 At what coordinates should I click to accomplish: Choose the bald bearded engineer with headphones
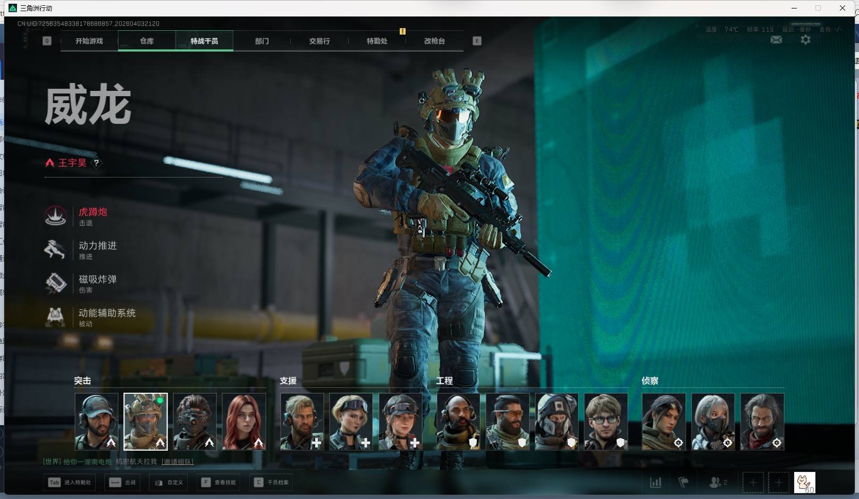click(x=458, y=422)
